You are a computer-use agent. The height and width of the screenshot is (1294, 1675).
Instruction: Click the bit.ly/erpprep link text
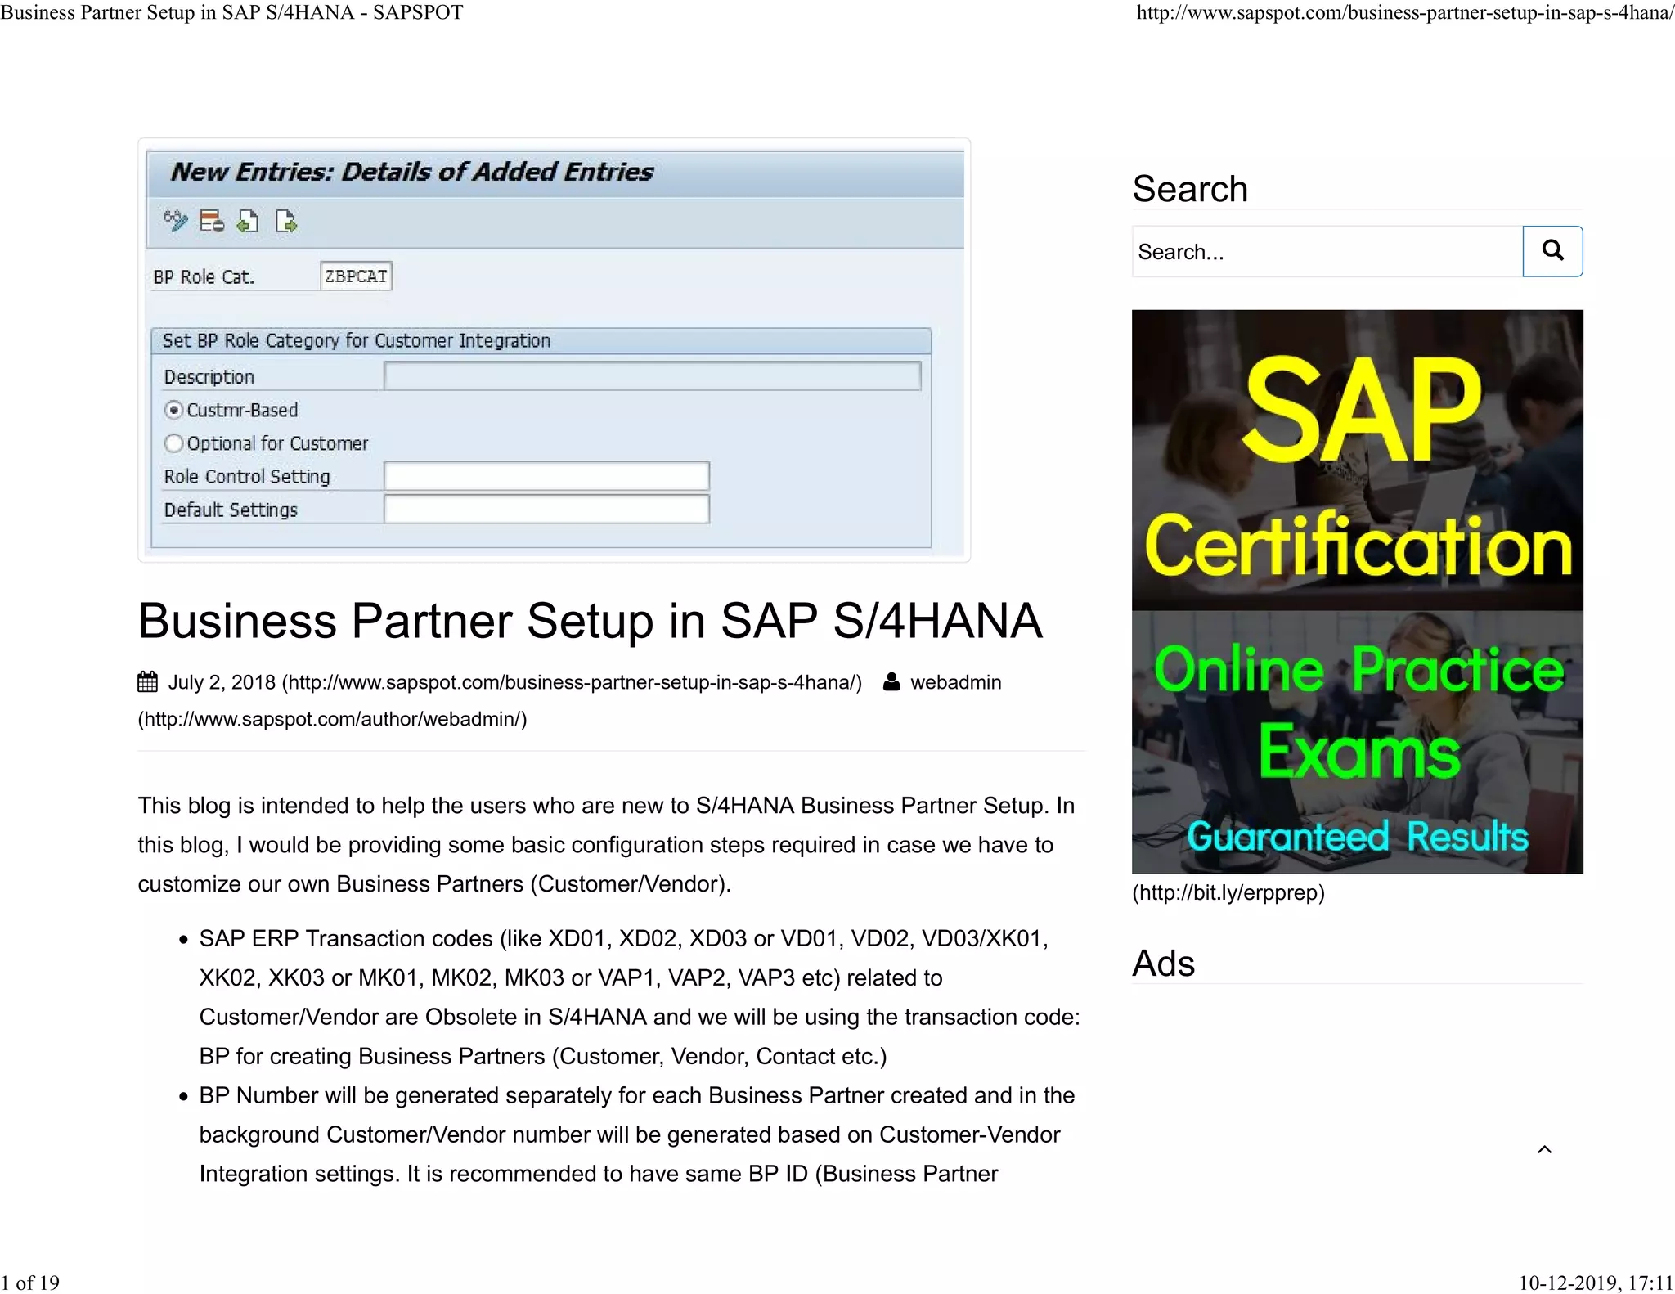pos(1228,892)
